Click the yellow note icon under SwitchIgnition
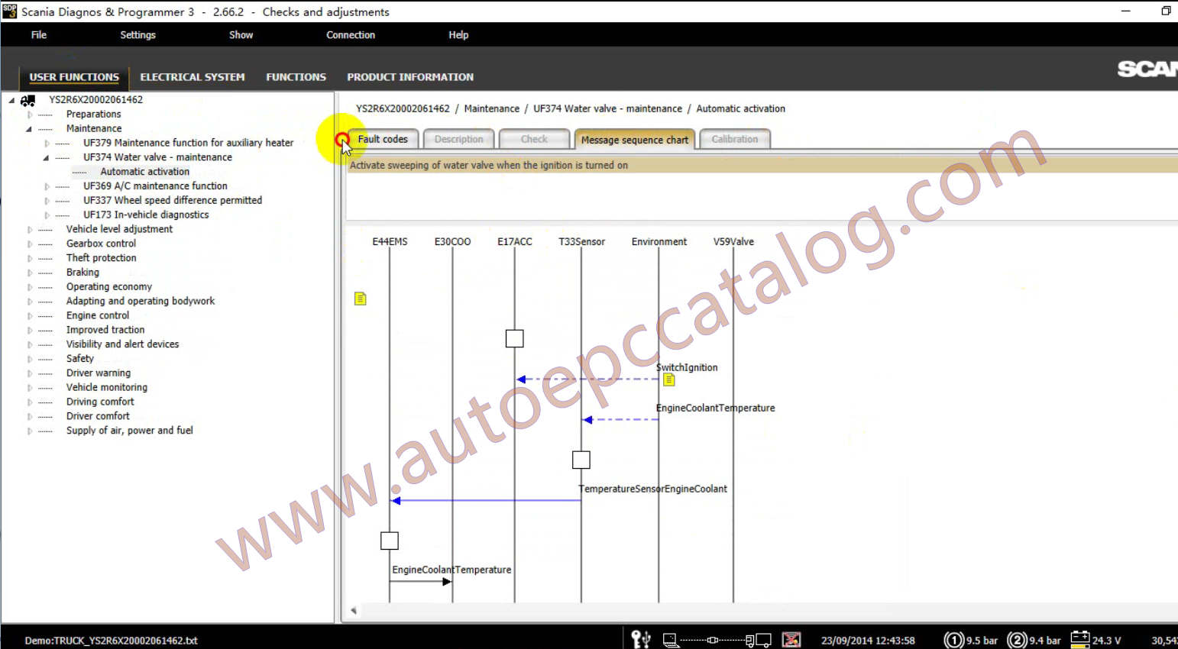 (x=669, y=379)
